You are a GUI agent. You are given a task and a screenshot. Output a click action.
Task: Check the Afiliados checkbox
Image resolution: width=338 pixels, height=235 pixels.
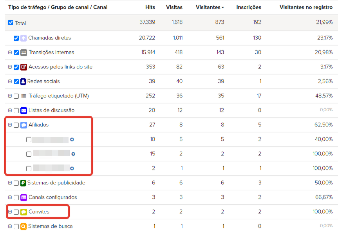(x=16, y=125)
